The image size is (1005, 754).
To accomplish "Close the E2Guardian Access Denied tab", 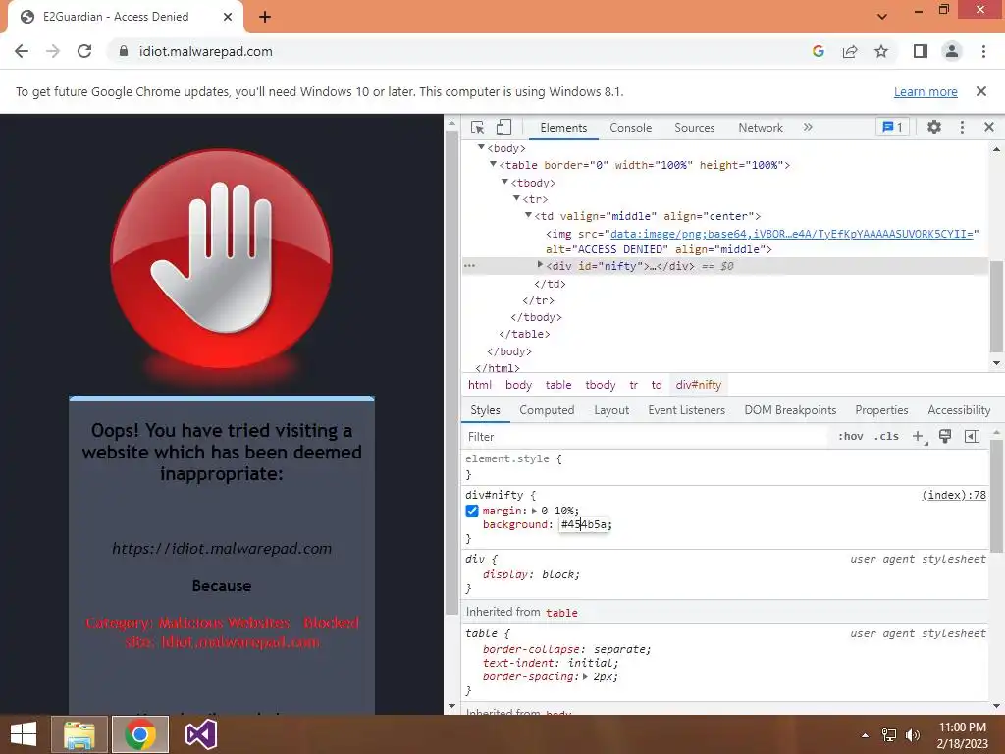I will coord(228,17).
